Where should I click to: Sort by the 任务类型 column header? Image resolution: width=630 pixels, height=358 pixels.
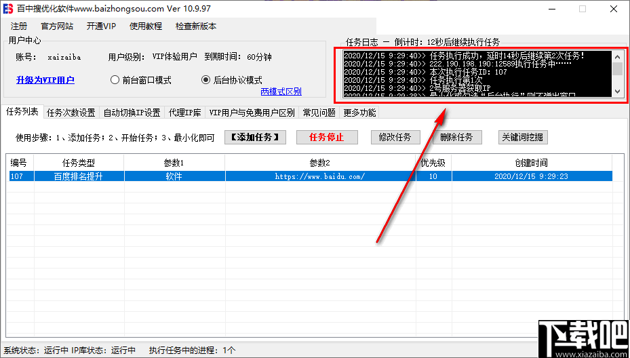[79, 163]
